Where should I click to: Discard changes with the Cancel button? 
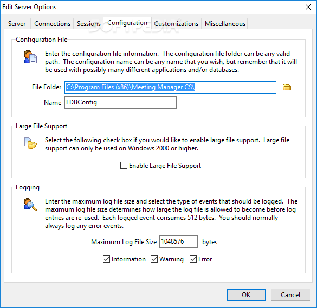pyautogui.click(x=290, y=294)
